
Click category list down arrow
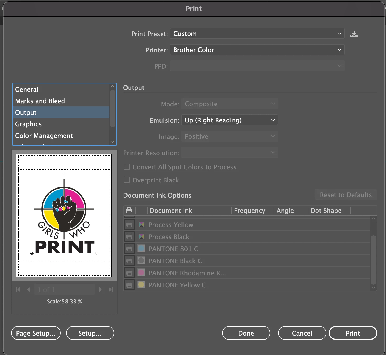(112, 142)
